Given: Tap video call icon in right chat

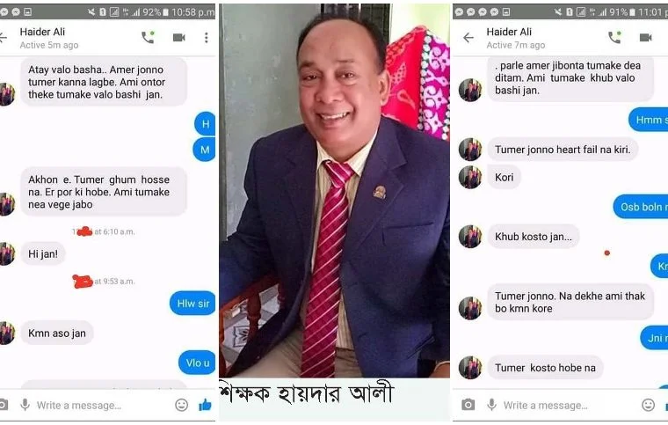Looking at the screenshot, I should point(646,38).
